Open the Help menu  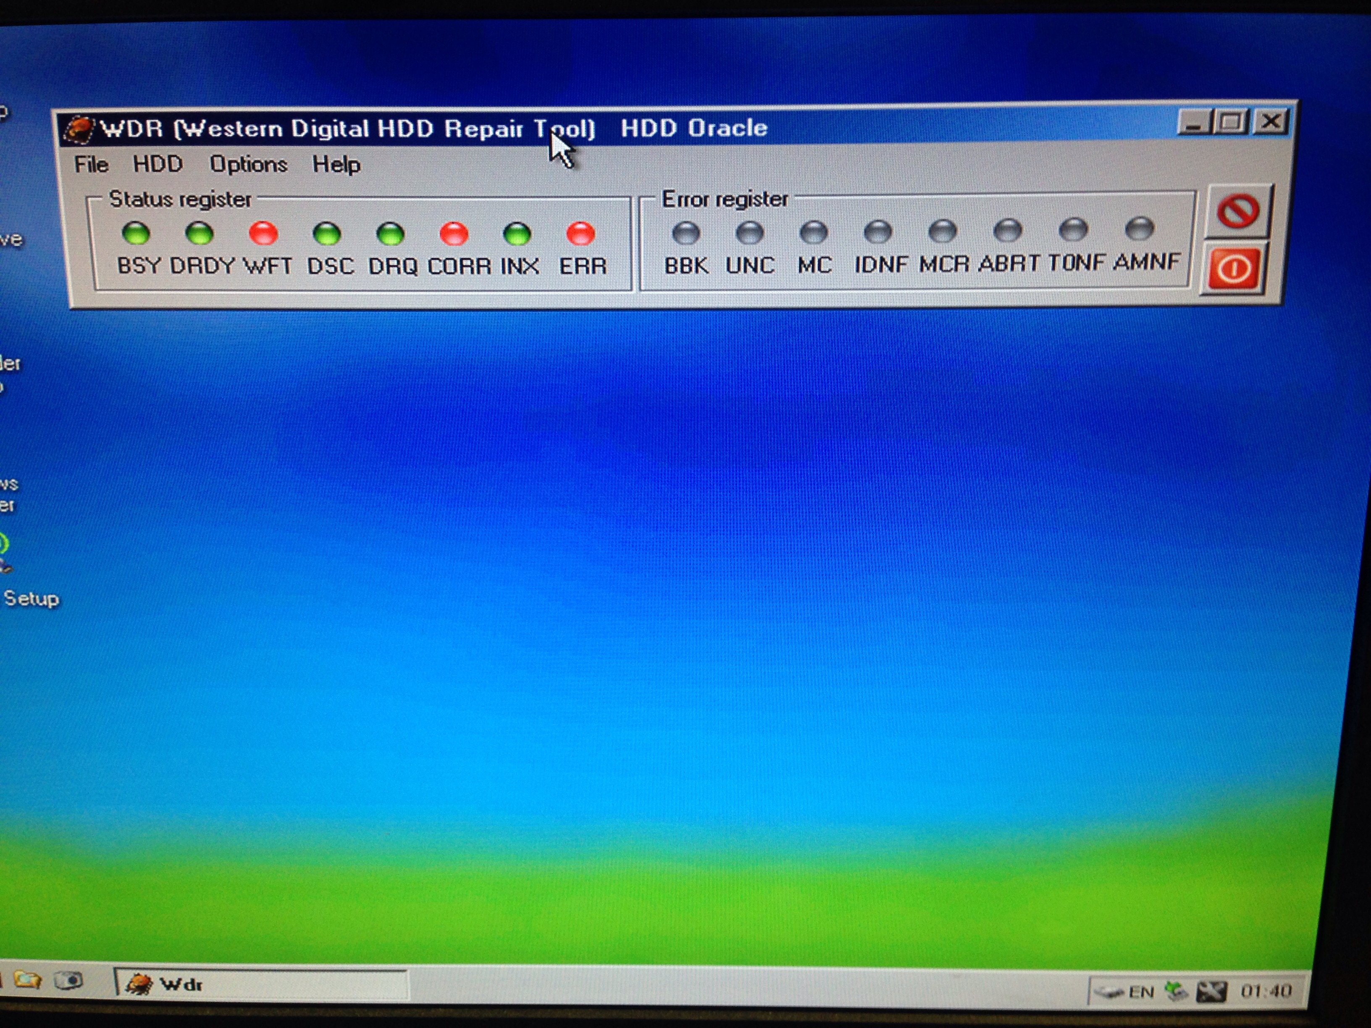point(336,164)
